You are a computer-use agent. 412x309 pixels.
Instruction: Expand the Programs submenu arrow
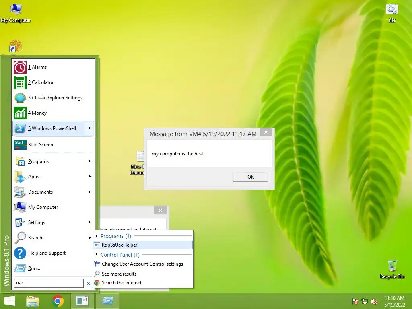point(90,161)
